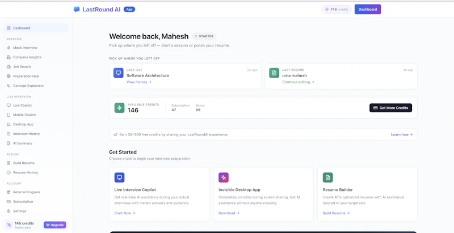Open the Job Search page
This screenshot has height=233, width=454.
pyautogui.click(x=36, y=67)
